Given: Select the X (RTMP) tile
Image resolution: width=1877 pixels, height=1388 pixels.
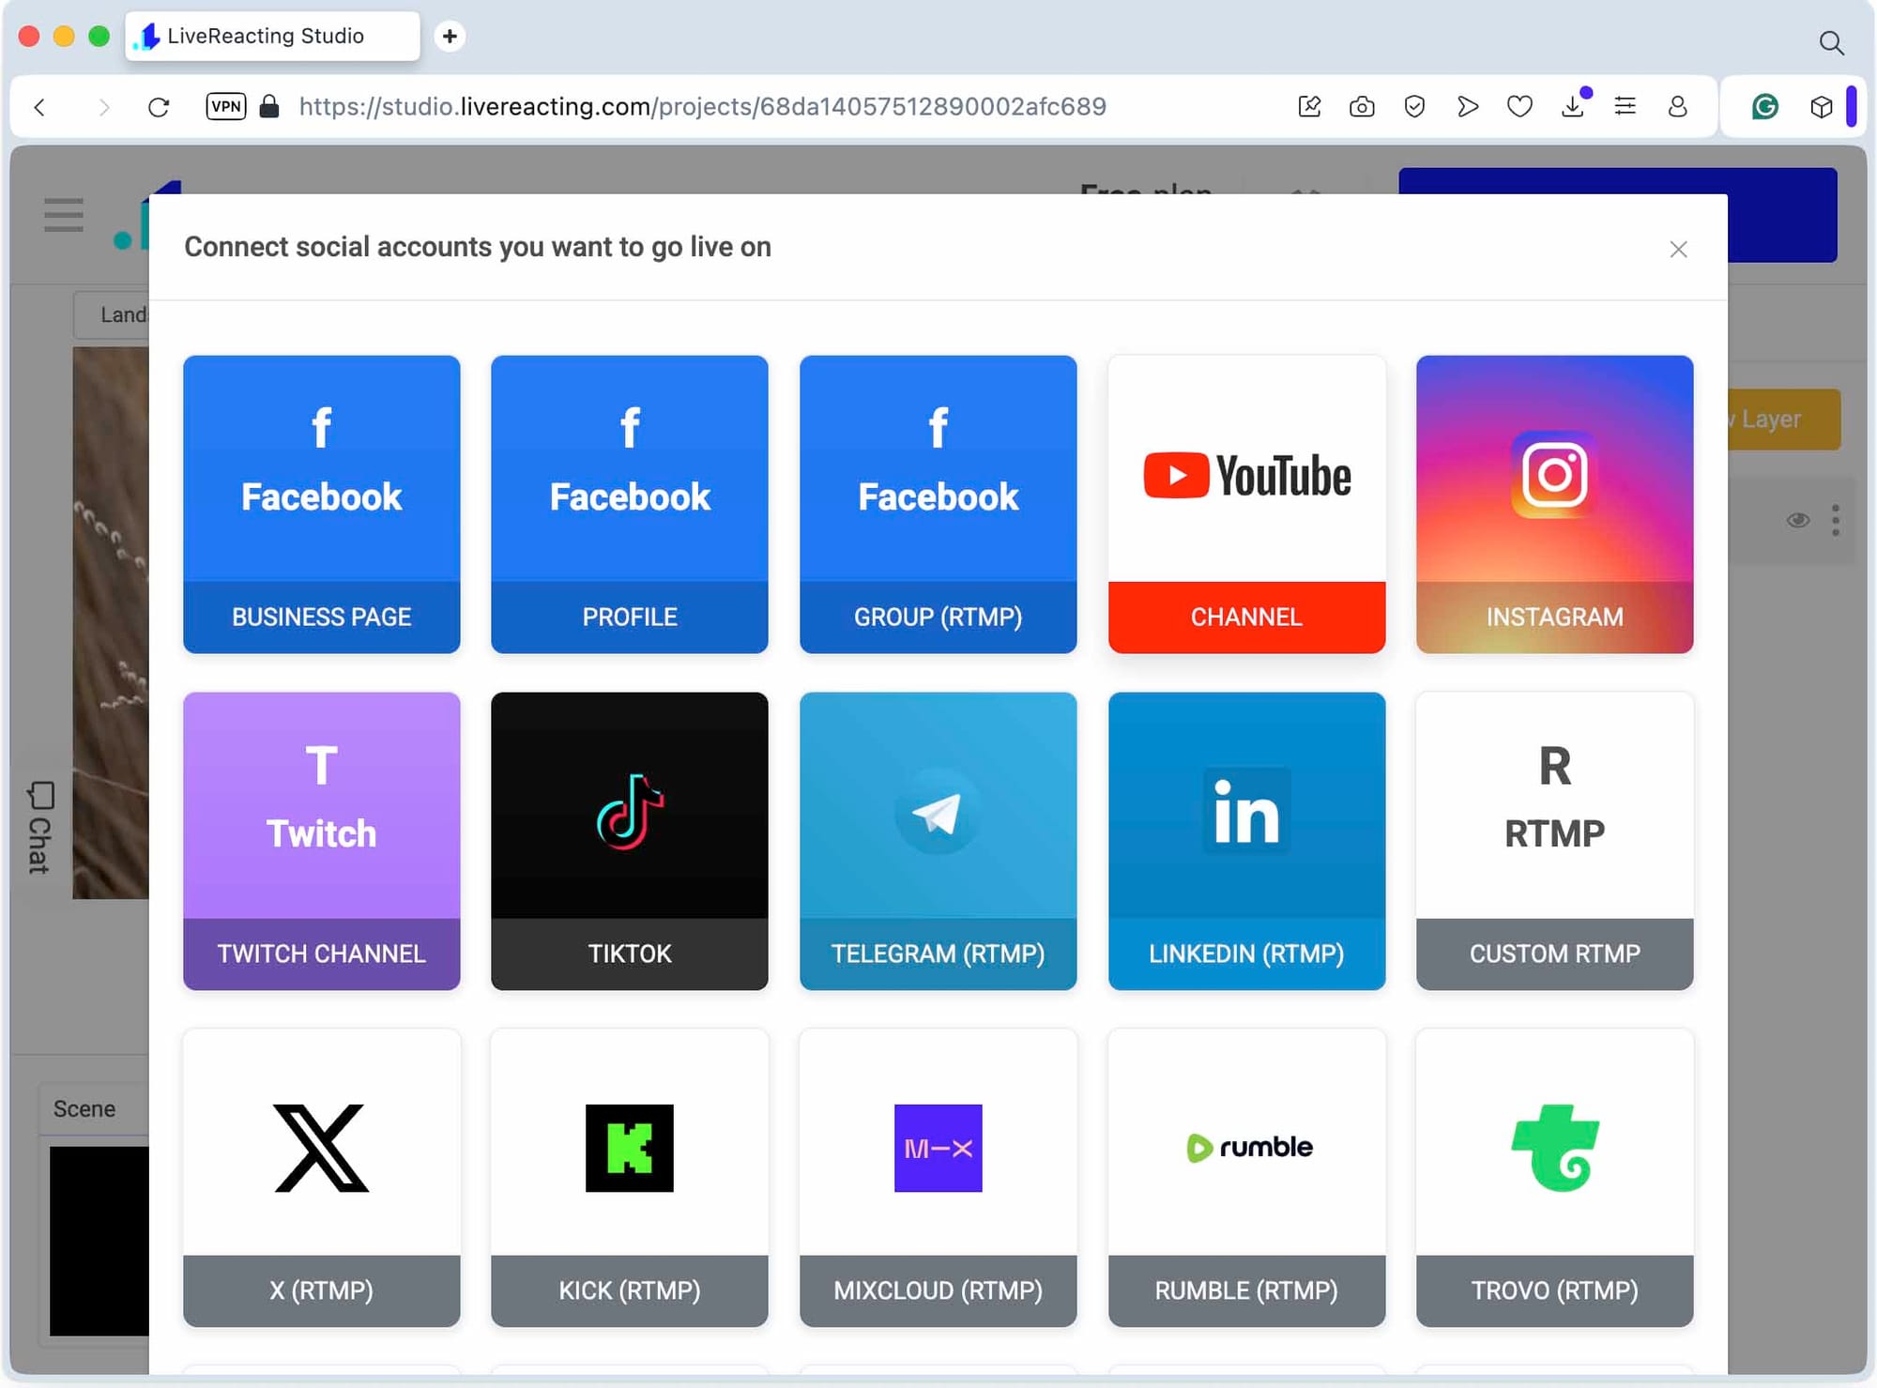Looking at the screenshot, I should point(321,1177).
